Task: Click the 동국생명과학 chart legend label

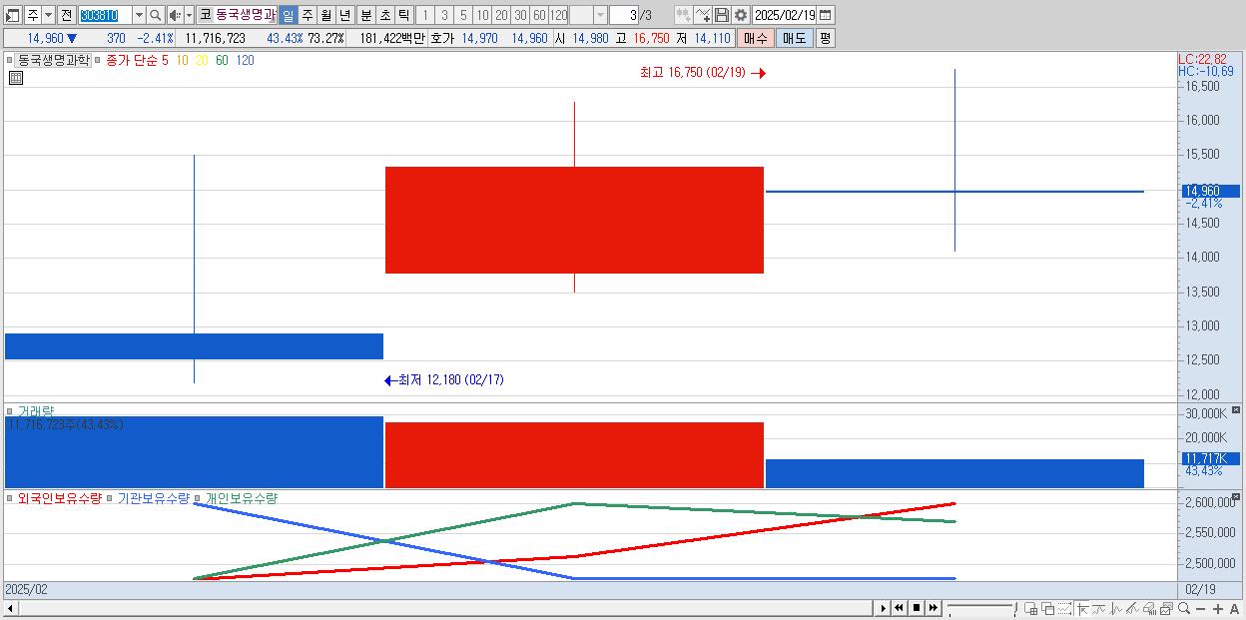Action: click(x=54, y=60)
